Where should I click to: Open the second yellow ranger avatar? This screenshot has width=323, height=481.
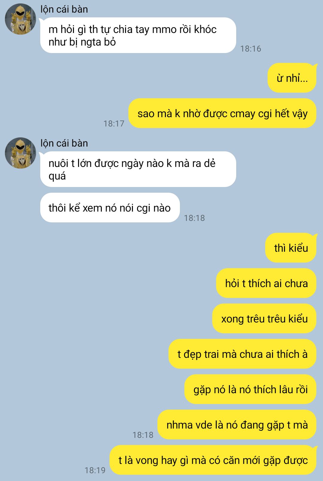pyautogui.click(x=20, y=153)
